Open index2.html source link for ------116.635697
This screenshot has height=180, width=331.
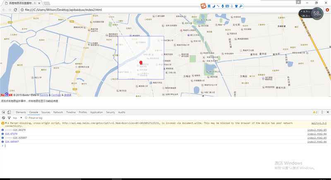coord(317,138)
